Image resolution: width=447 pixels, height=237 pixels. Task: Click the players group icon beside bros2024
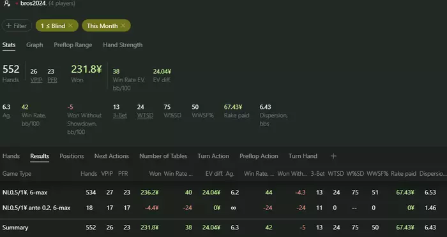click(7, 3)
